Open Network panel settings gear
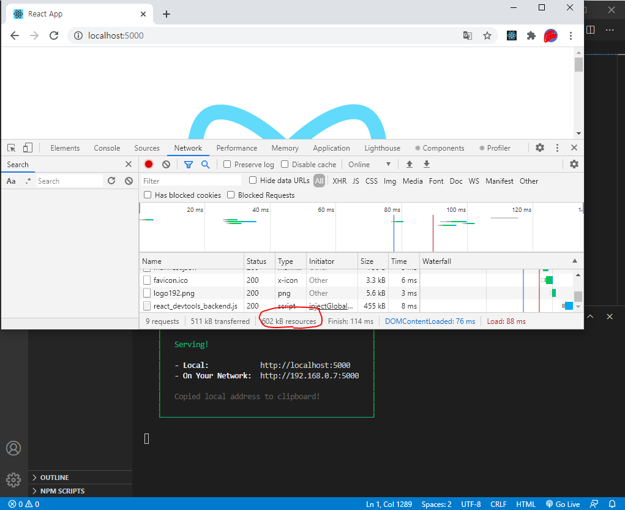Image resolution: width=625 pixels, height=510 pixels. 574,164
